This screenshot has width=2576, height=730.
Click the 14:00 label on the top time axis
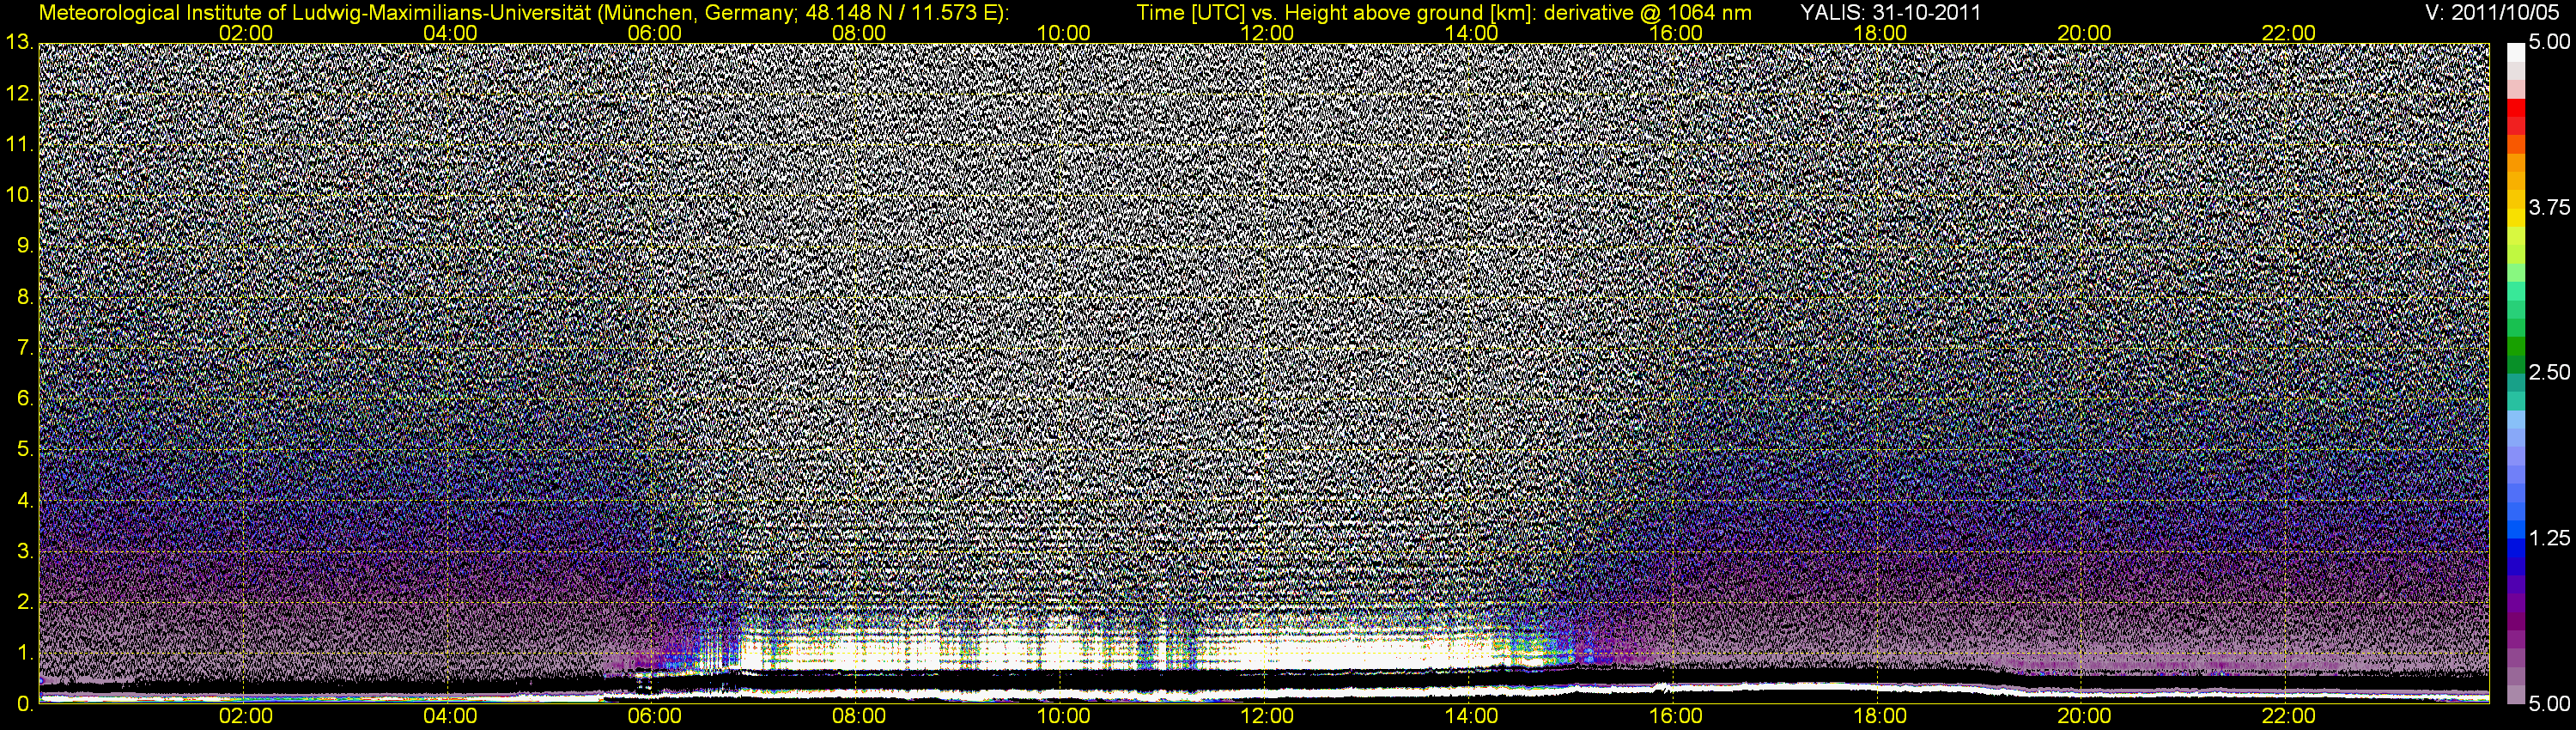click(1472, 33)
